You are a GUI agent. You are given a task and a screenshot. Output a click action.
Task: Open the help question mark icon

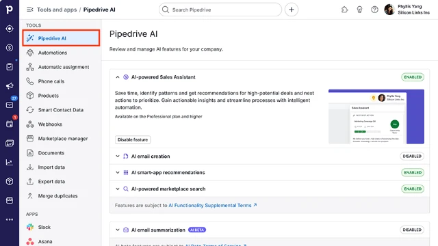coord(374,10)
